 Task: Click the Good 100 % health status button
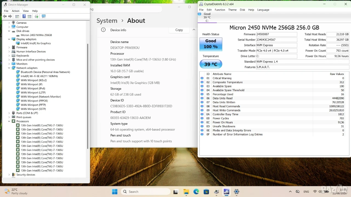[211, 44]
